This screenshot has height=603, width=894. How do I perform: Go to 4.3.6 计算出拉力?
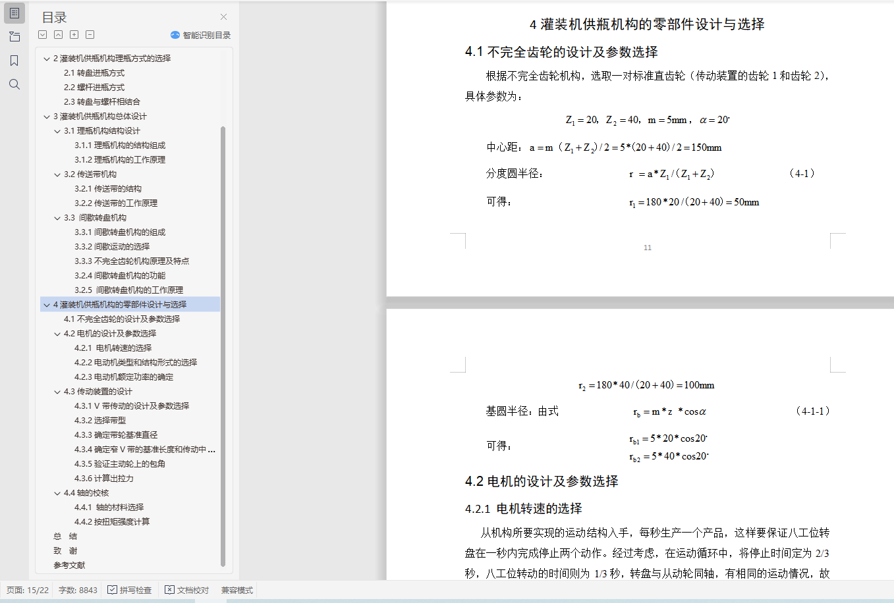click(x=104, y=479)
